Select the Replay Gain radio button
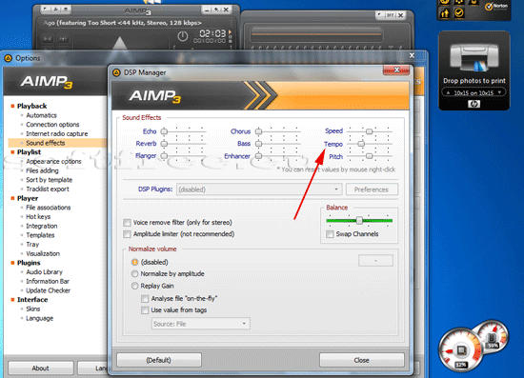This screenshot has height=378, width=524. [x=134, y=286]
